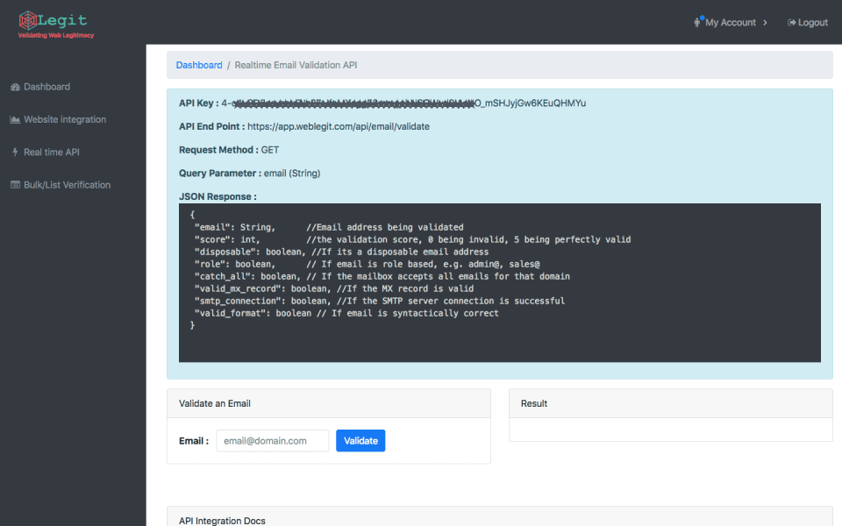Click the Real time API lightning icon

click(x=15, y=153)
